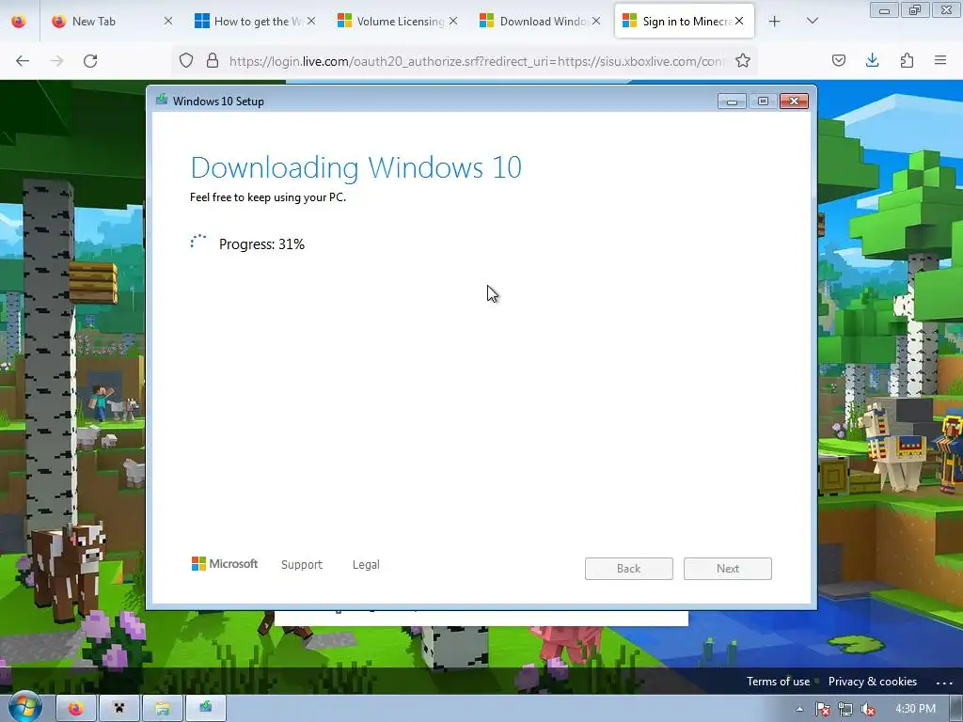Open the Firefox downloads panel
Screen dimensions: 963x722
click(872, 60)
